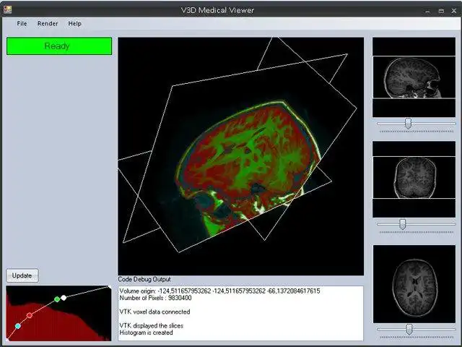This screenshot has height=347, width=462.
Task: Click the sagittal slice slider handle
Action: pyautogui.click(x=408, y=124)
